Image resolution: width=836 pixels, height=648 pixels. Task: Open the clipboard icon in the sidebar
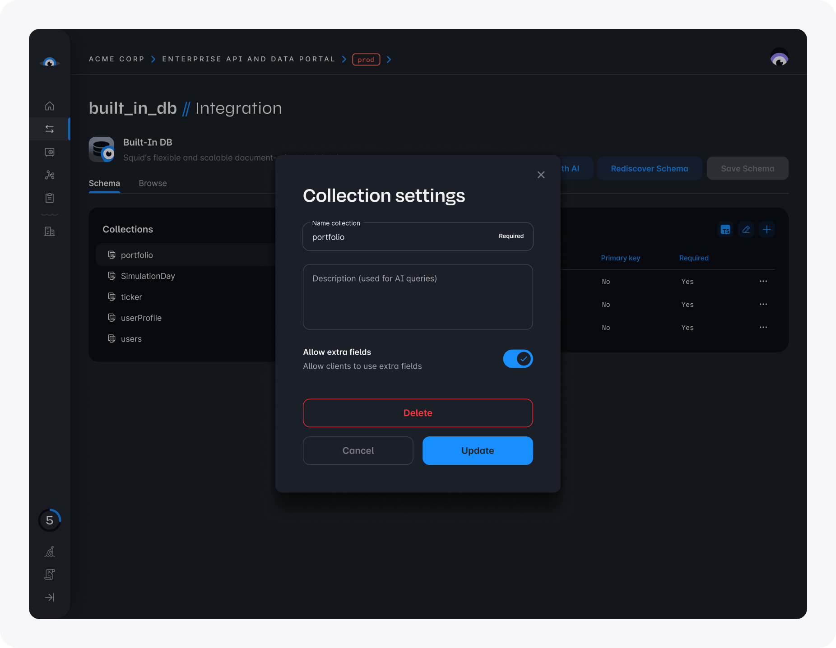coord(50,198)
